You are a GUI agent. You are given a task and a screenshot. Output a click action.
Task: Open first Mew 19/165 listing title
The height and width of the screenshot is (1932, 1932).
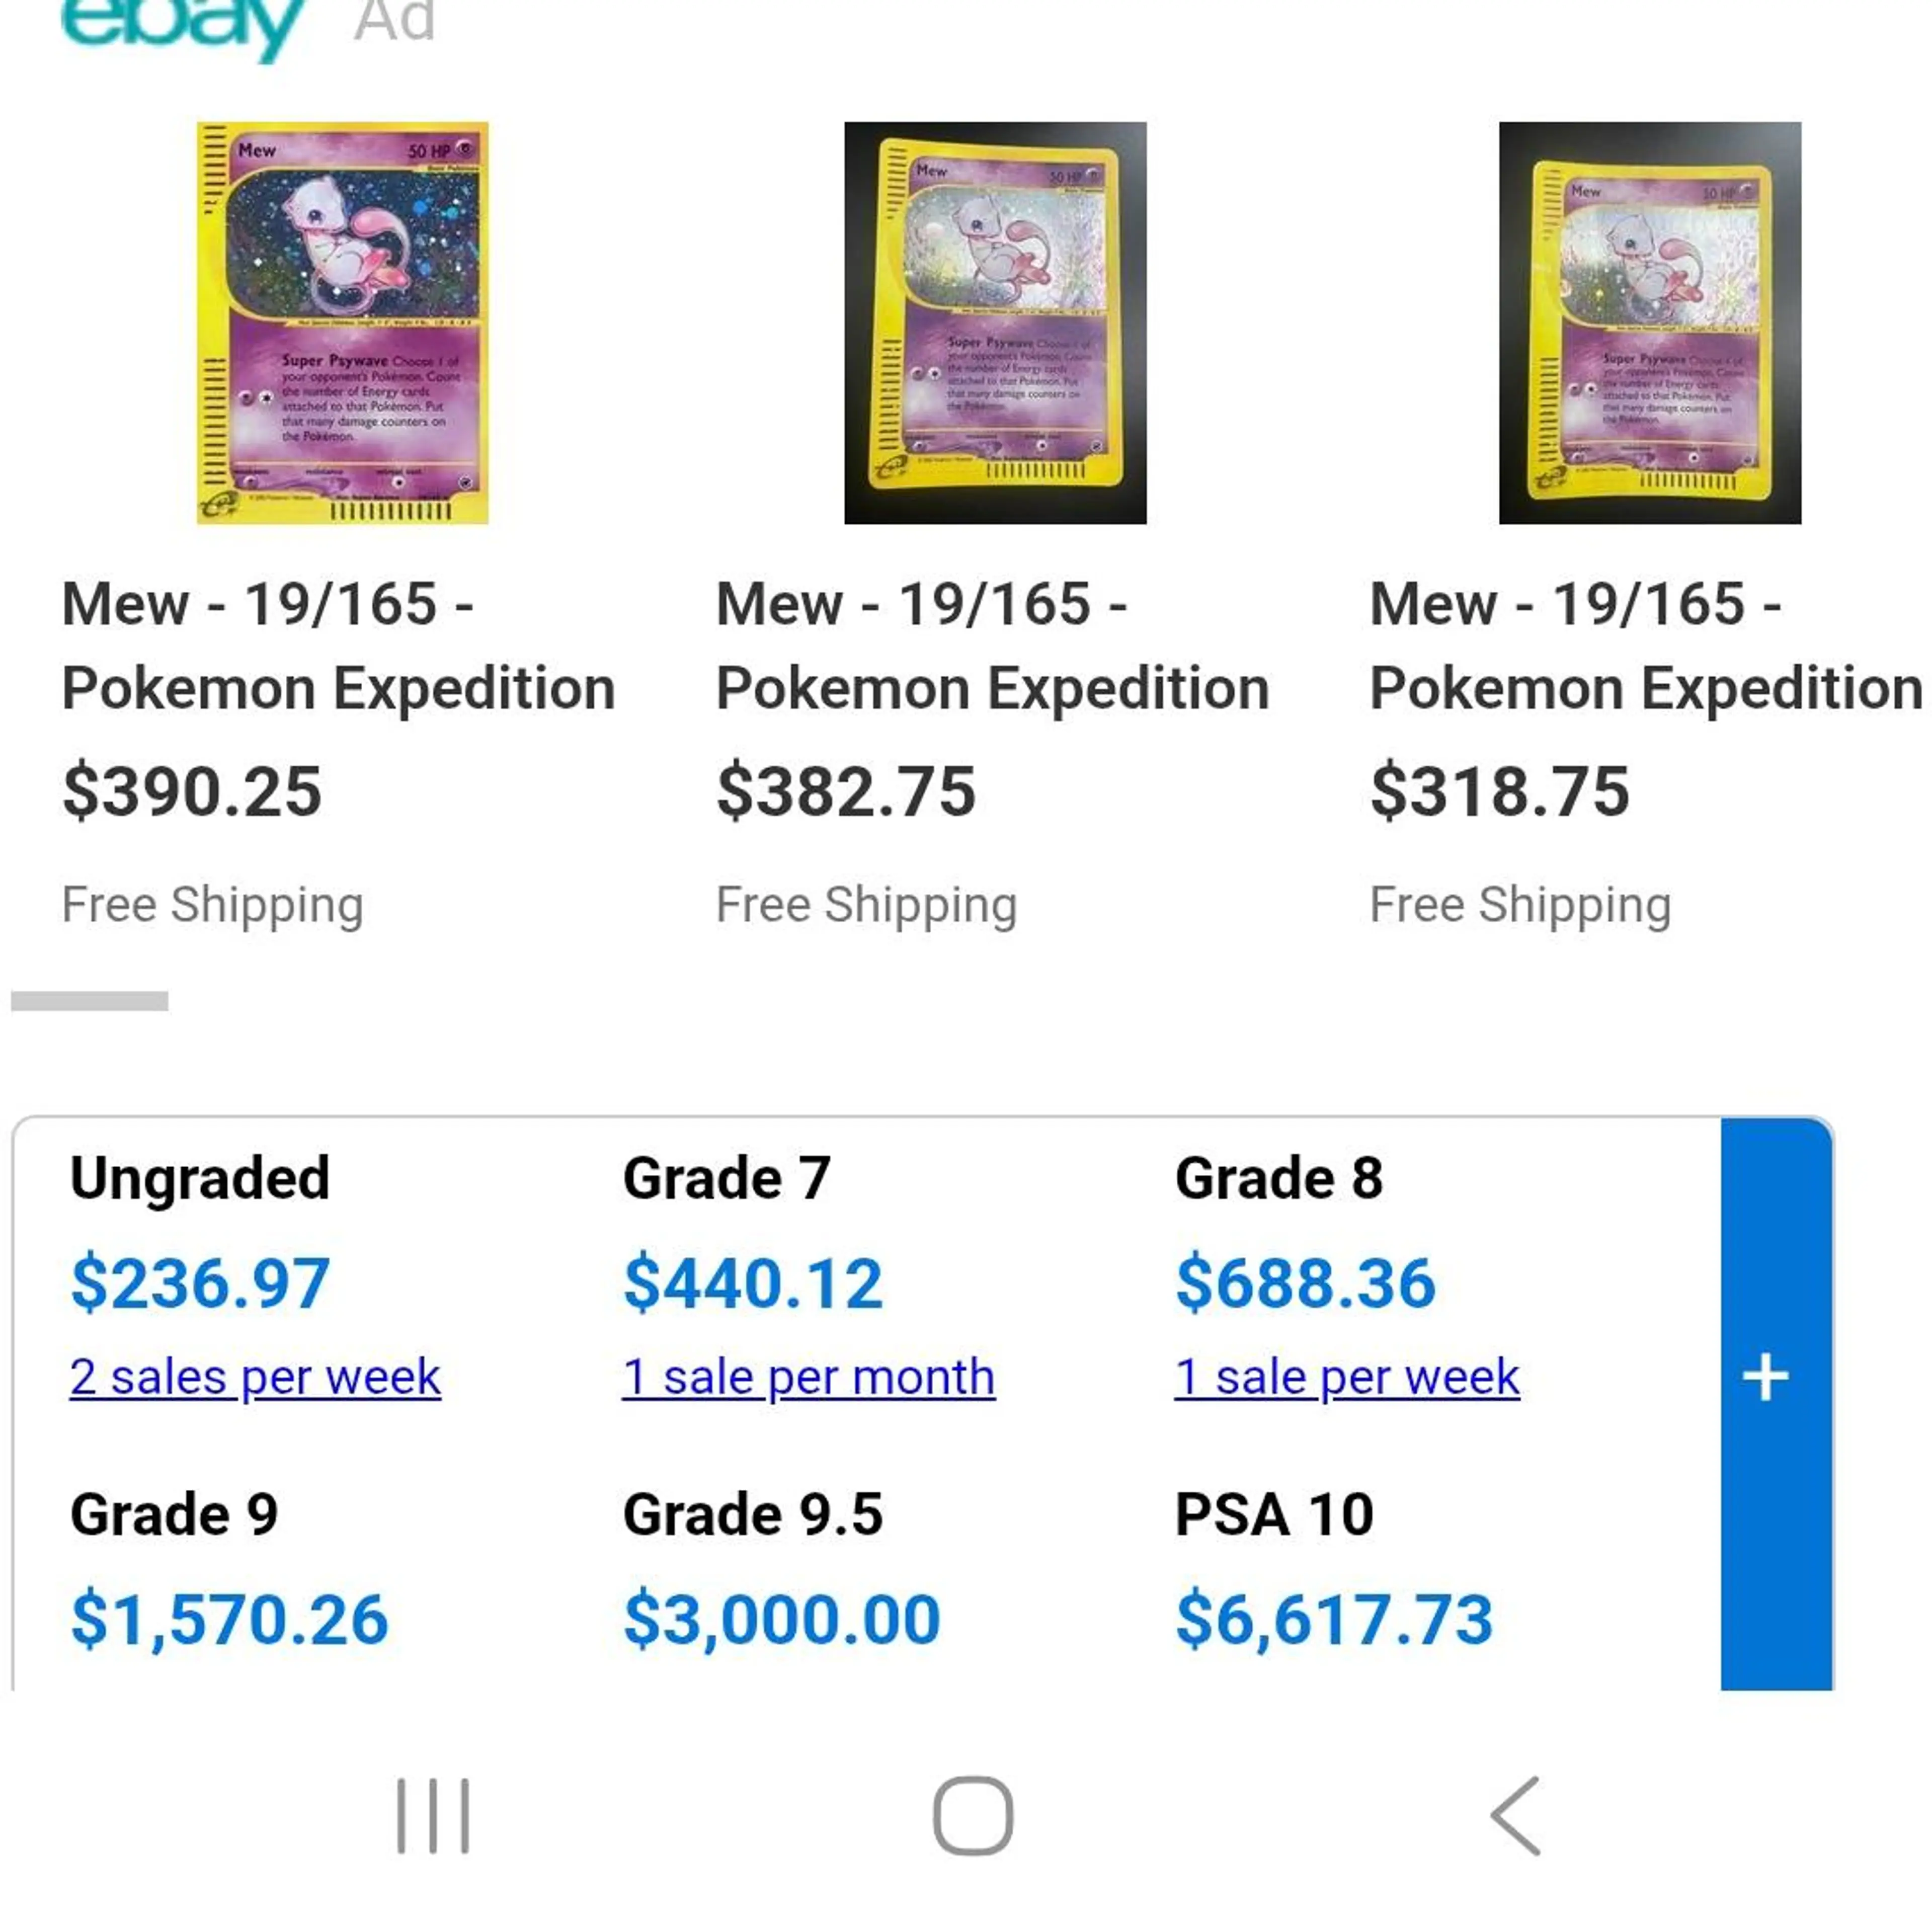pyautogui.click(x=338, y=646)
